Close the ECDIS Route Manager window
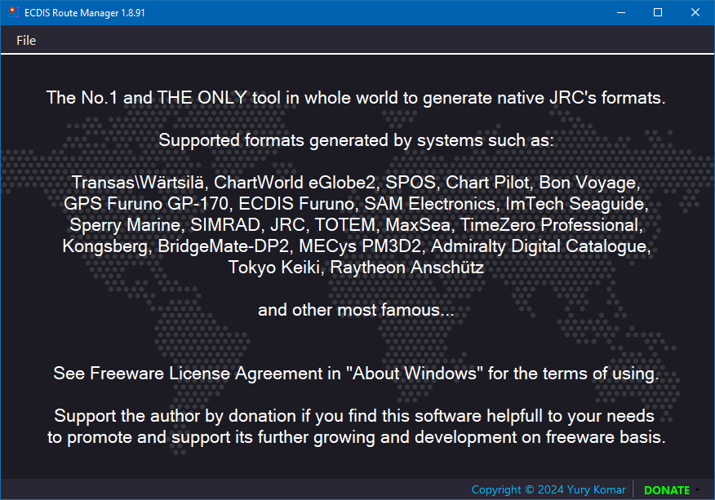The image size is (715, 500). point(695,12)
